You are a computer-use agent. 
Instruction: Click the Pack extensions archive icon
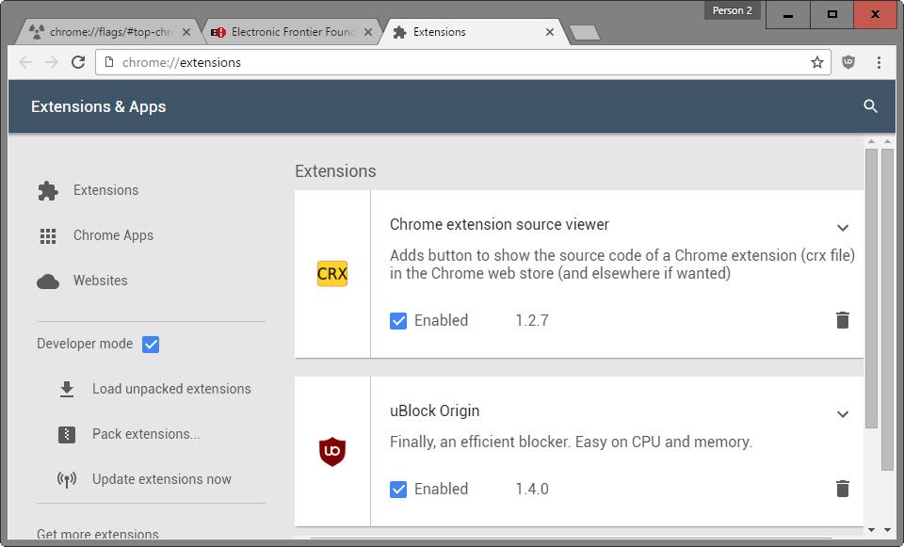point(67,434)
